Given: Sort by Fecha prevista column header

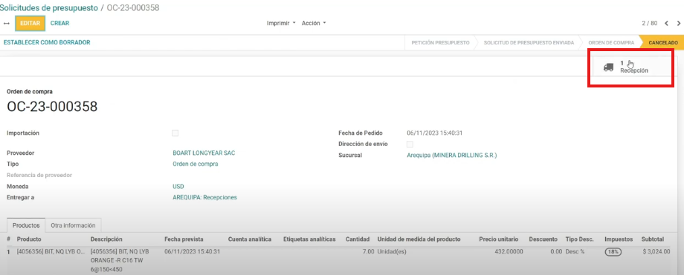Looking at the screenshot, I should click(184, 239).
